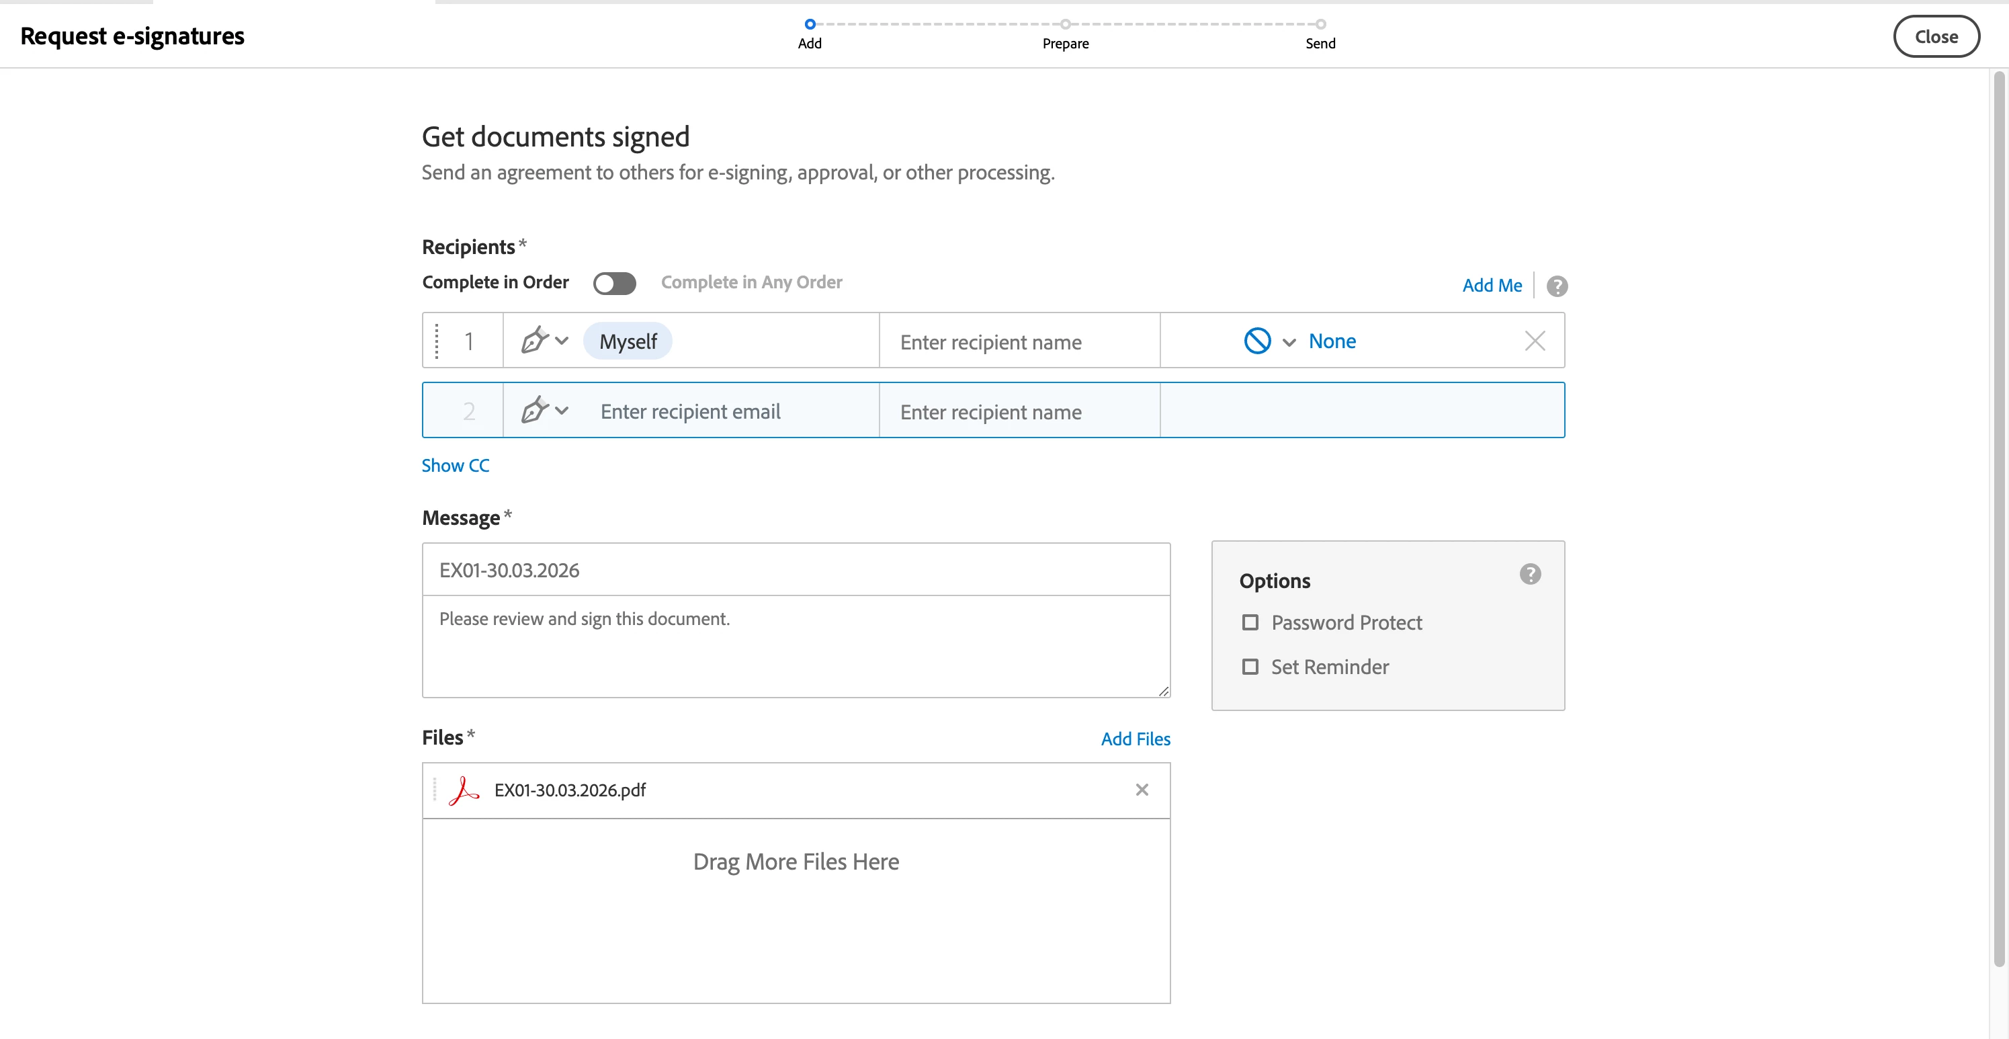Click the Options help question mark icon
This screenshot has height=1039, width=2009.
click(1529, 574)
